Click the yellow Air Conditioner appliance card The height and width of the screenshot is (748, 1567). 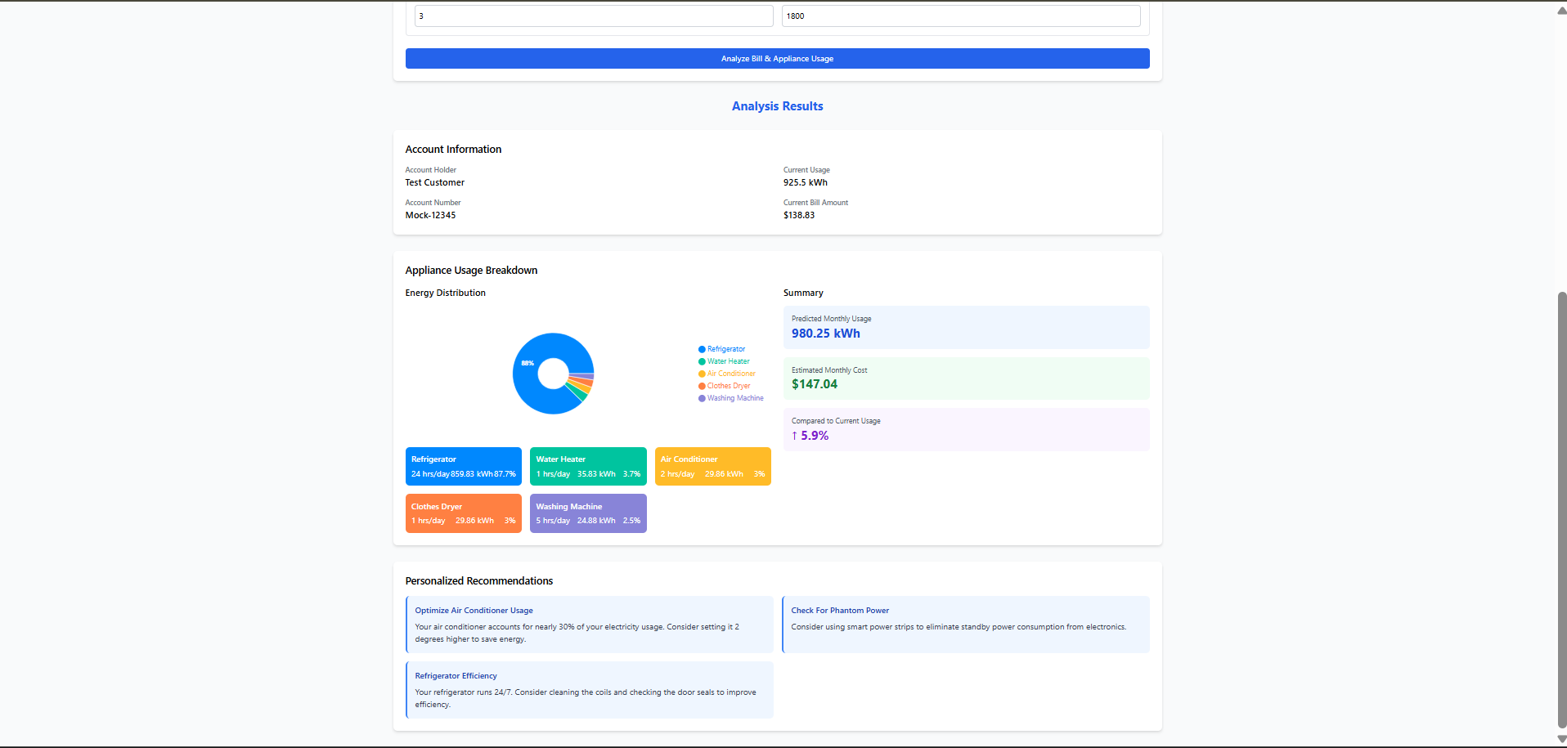[712, 466]
